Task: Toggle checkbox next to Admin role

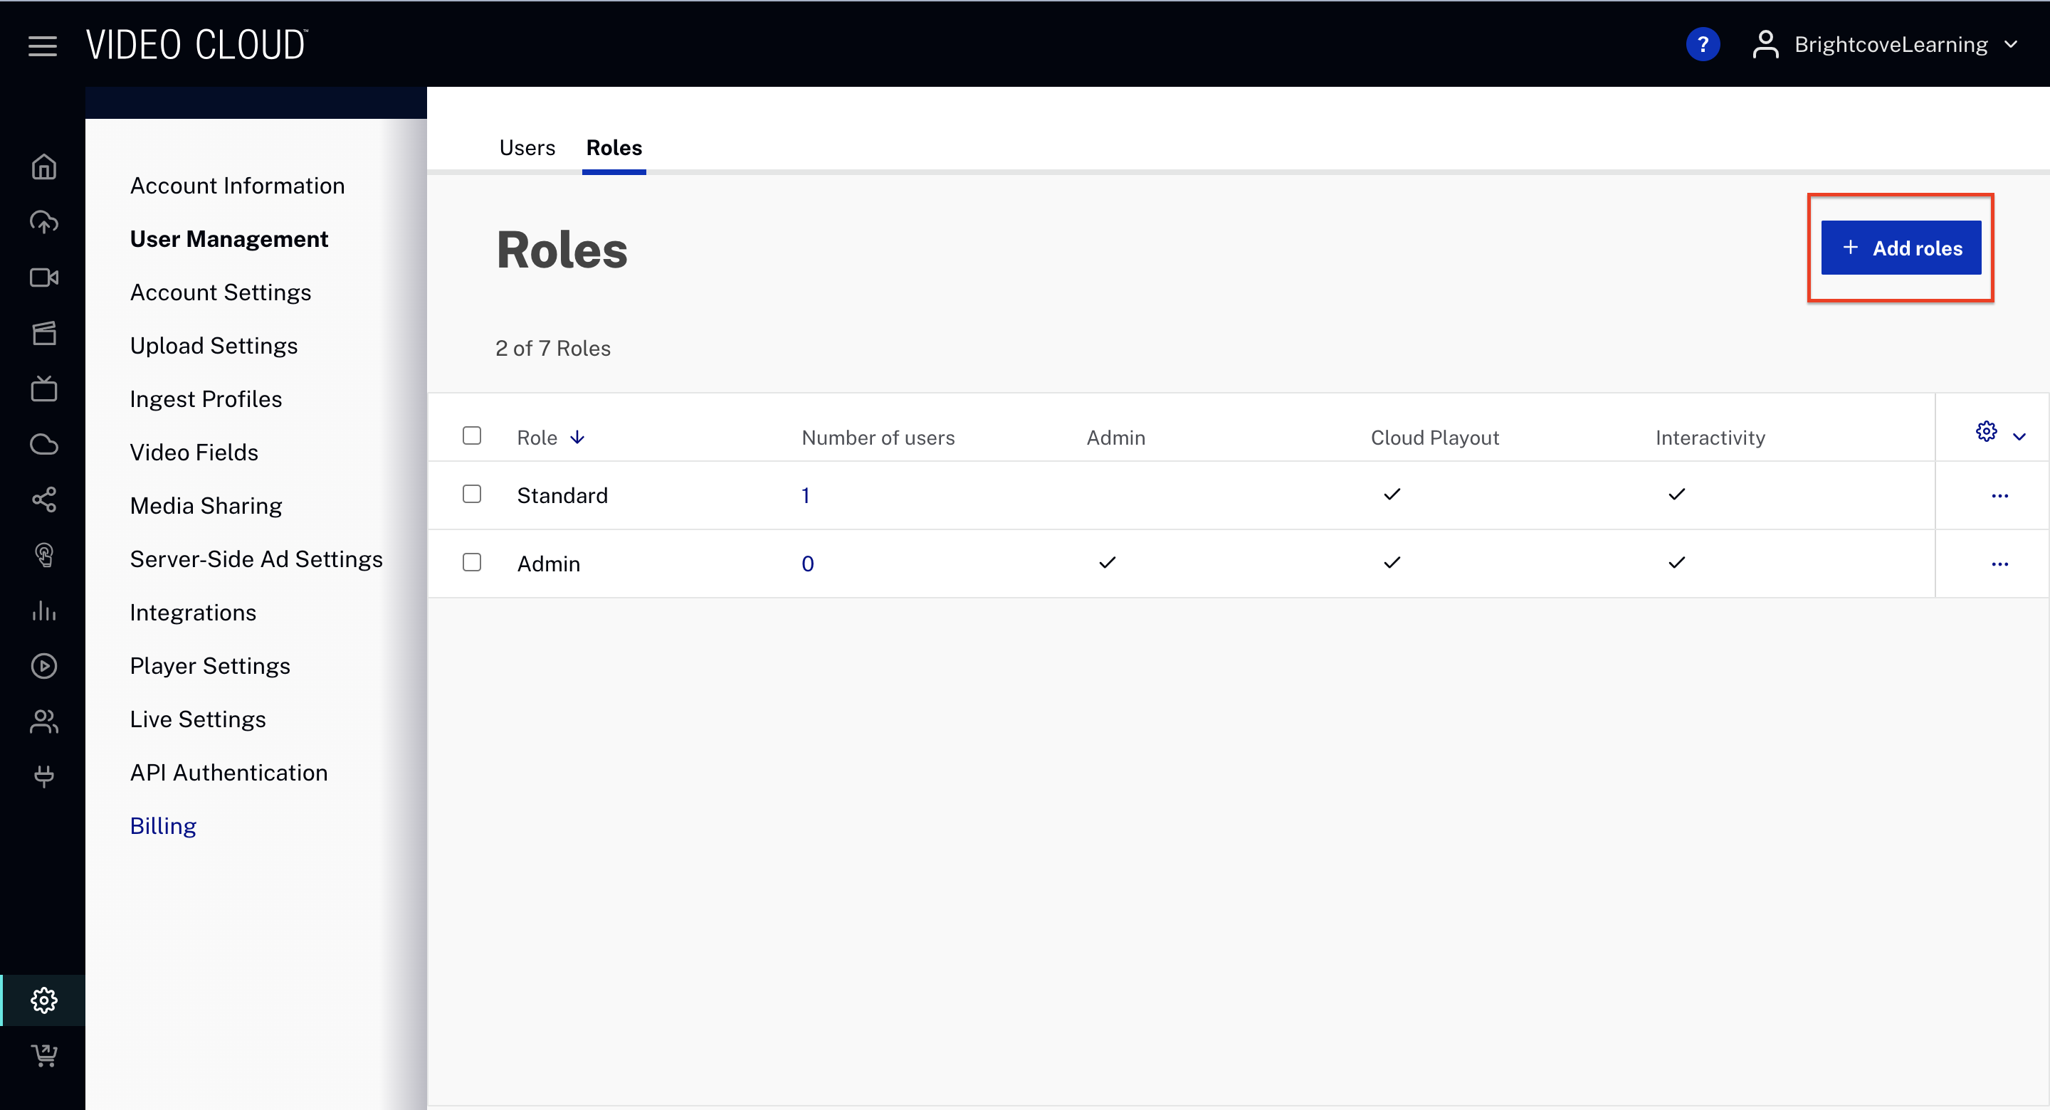Action: click(473, 562)
